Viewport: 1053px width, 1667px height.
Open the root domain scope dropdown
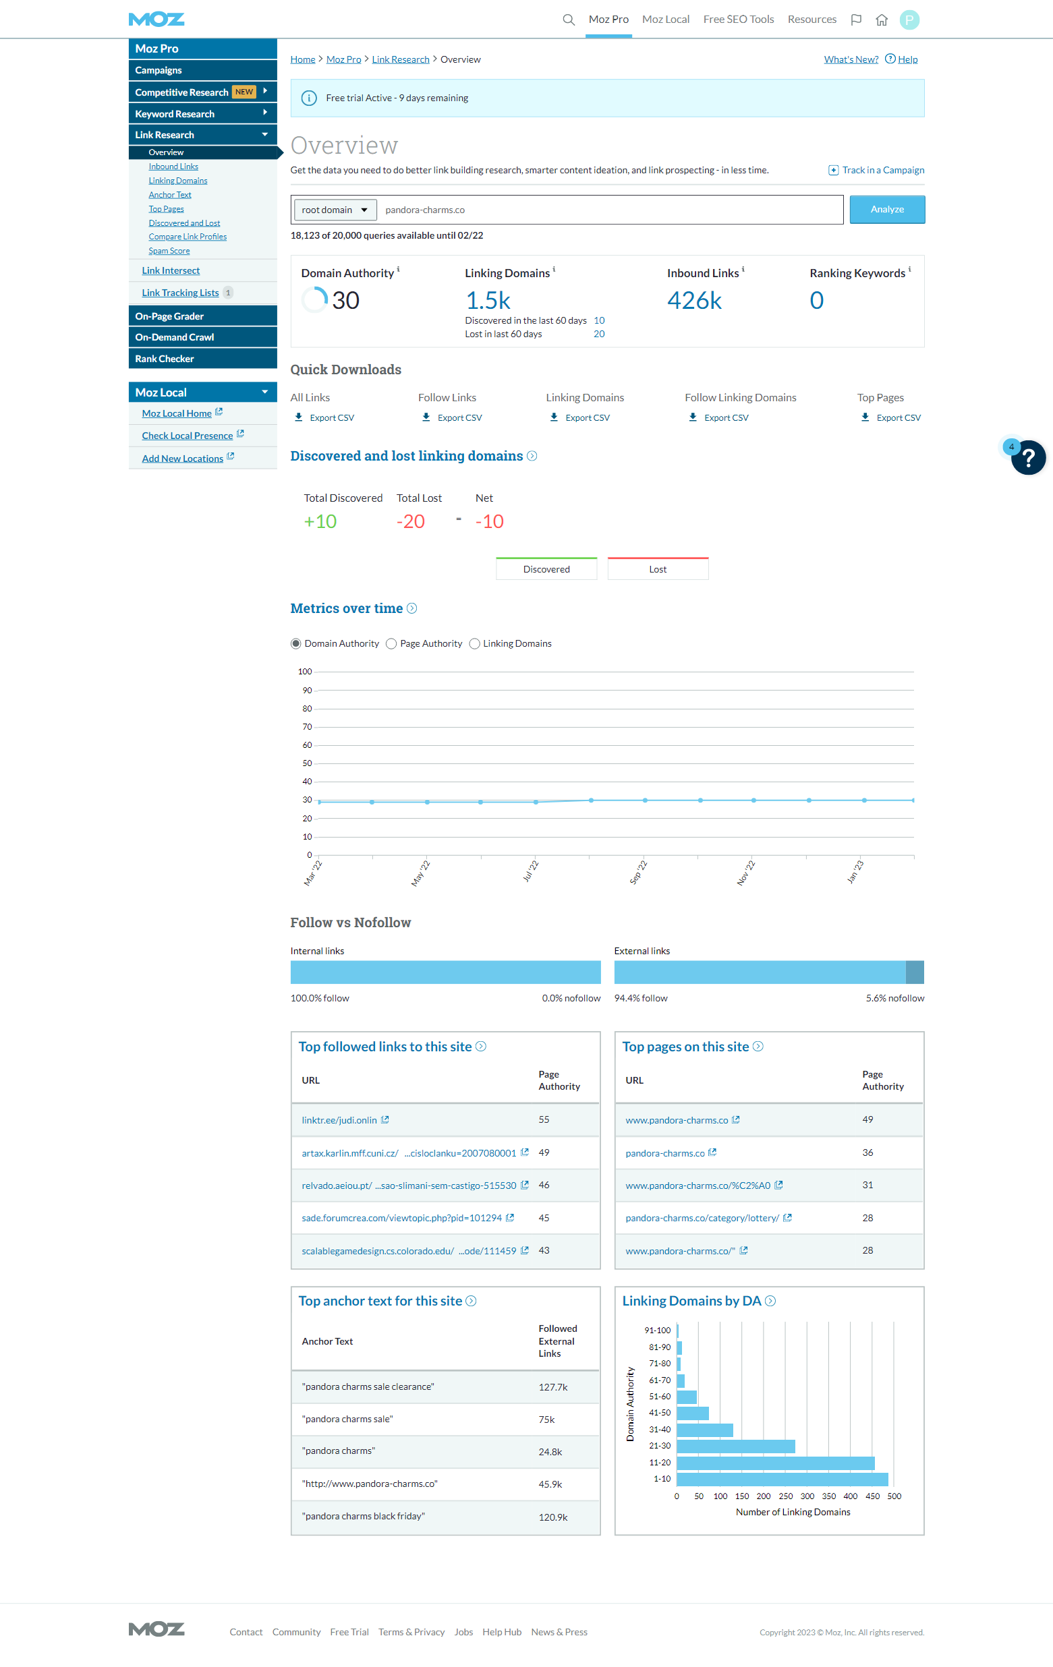335,210
